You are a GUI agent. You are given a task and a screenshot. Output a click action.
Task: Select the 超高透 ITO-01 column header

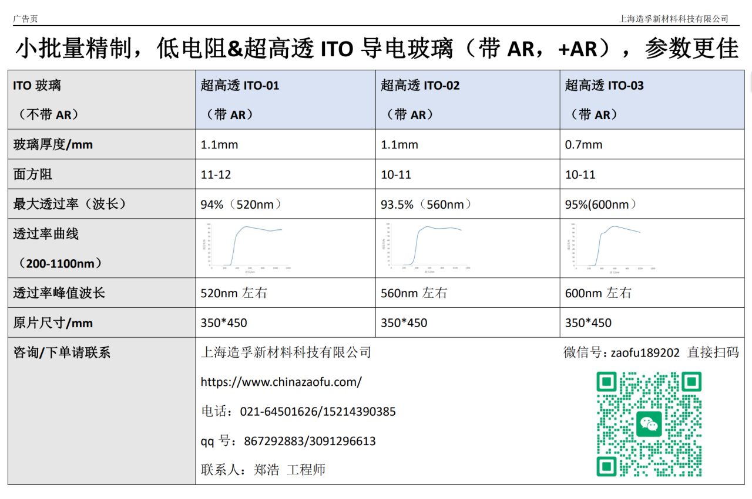(x=240, y=86)
